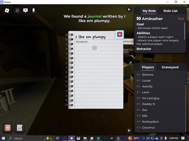Open Task View in taskbar
This screenshot has height=141, width=189.
(57, 138)
